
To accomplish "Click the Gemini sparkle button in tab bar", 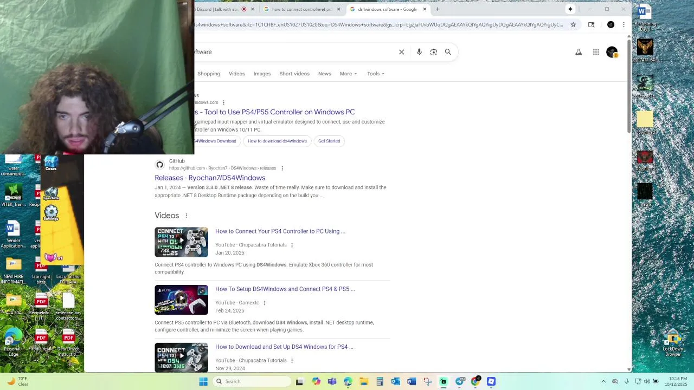I will coord(570,9).
